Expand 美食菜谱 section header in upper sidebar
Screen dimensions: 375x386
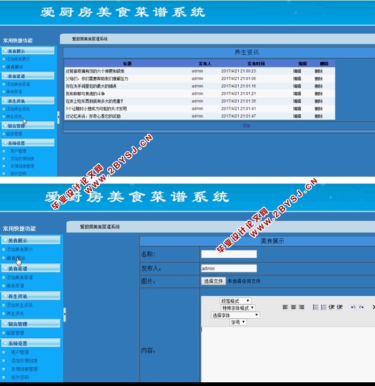coord(28,76)
